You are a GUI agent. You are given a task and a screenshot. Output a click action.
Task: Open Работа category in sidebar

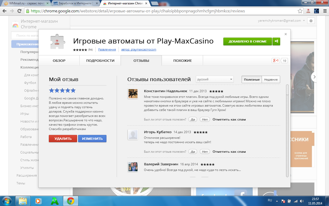click(26, 137)
